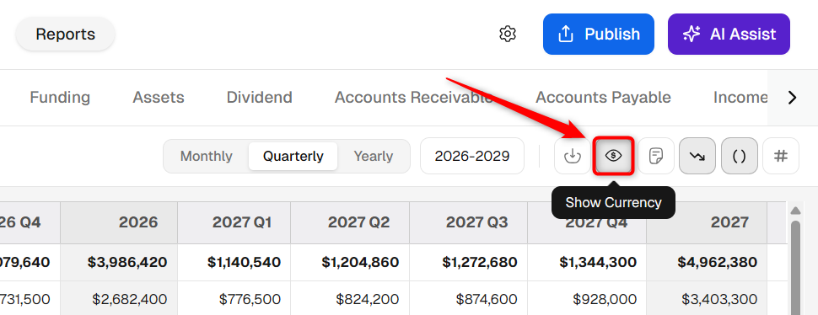Viewport: 818px width, 315px height.
Task: Switch to the Assets tab
Action: [x=158, y=98]
